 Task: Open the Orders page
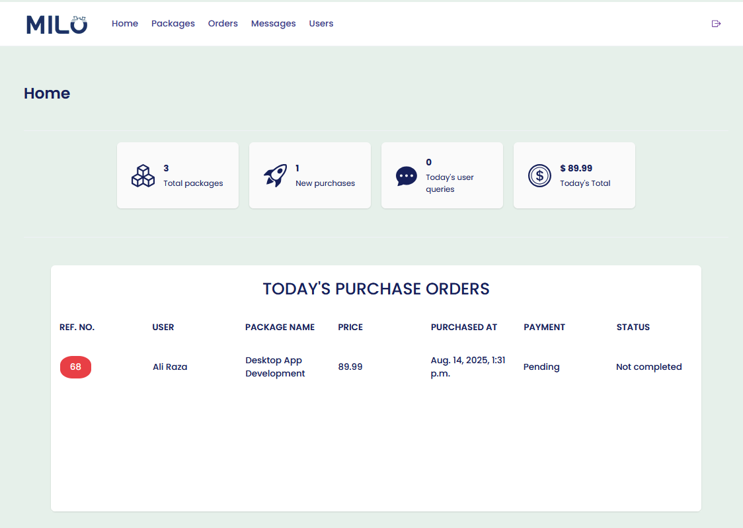223,23
